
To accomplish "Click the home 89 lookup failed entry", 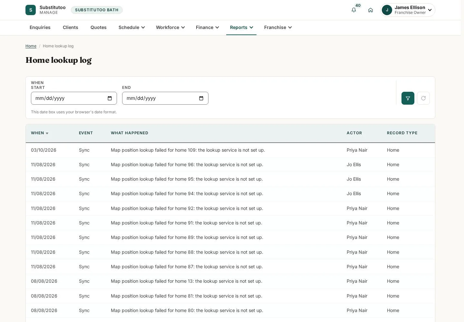I will (x=187, y=237).
